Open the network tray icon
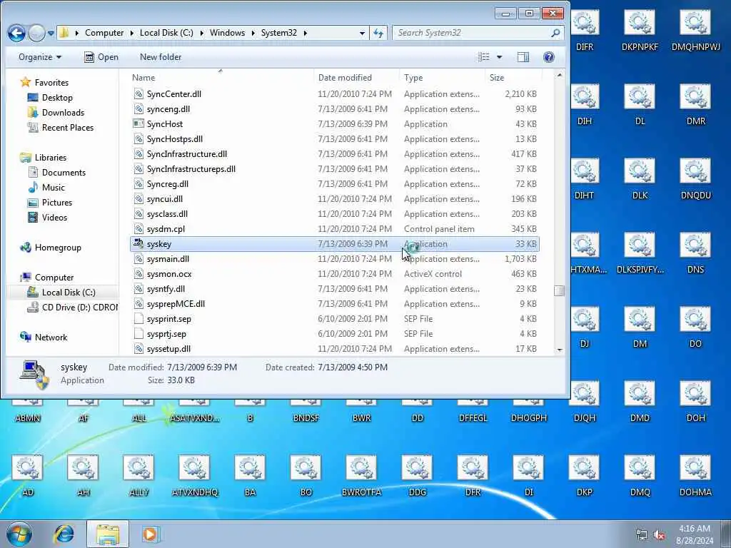 642,535
